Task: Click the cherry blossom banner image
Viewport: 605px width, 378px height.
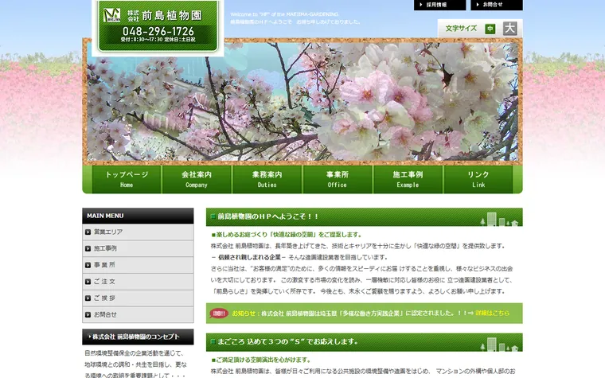Action: [302, 101]
